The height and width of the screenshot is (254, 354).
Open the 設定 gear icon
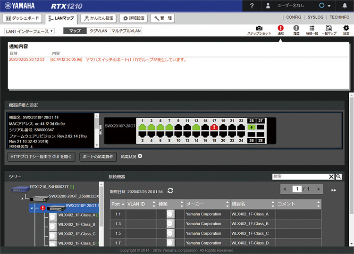346,30
